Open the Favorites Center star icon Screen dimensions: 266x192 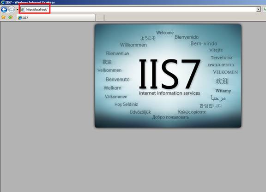click(3, 17)
